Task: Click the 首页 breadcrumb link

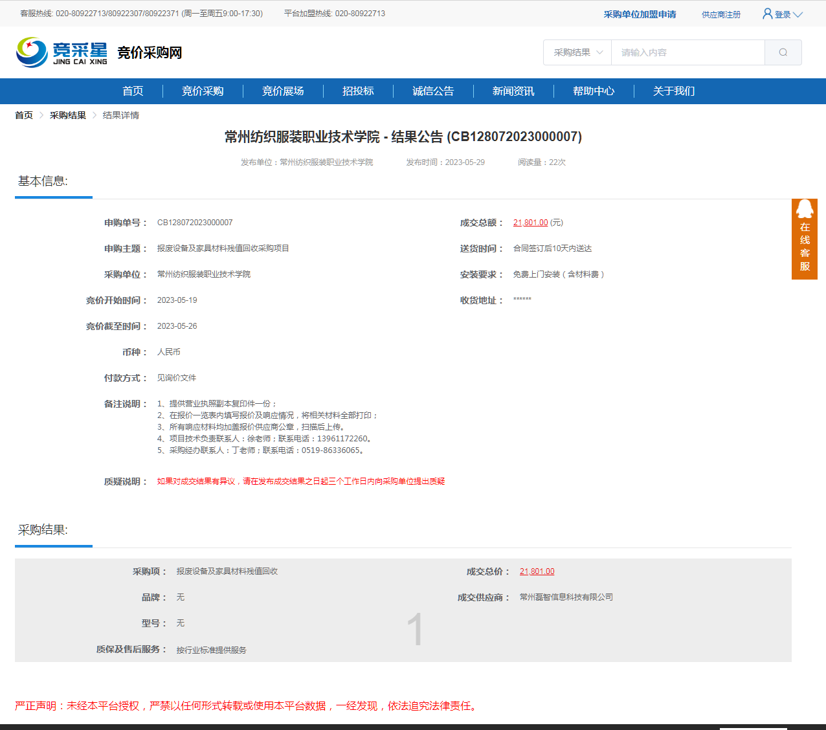Action: 24,115
